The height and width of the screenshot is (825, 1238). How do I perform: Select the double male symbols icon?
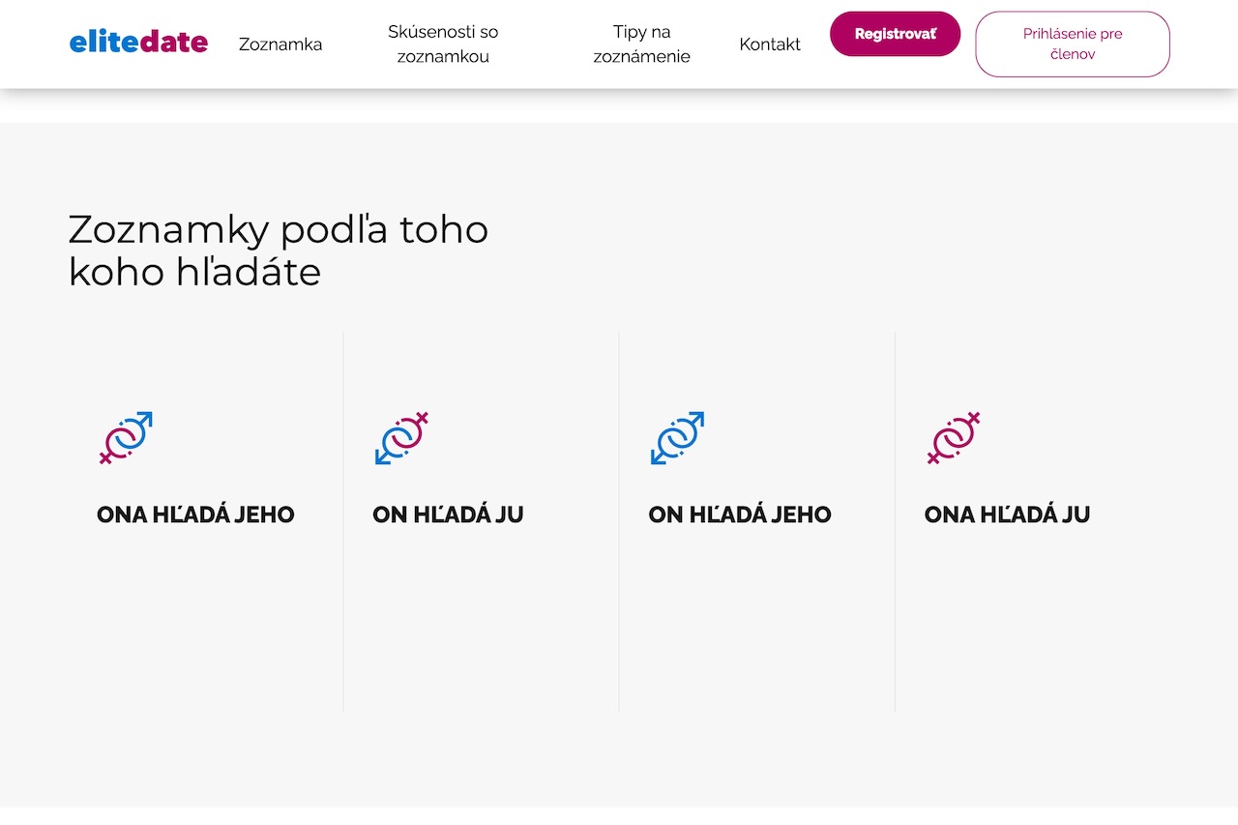pos(677,438)
